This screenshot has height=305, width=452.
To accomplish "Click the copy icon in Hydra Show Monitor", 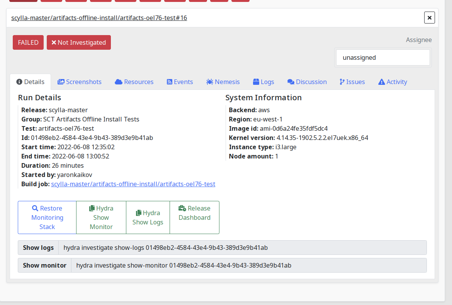I will 92,208.
